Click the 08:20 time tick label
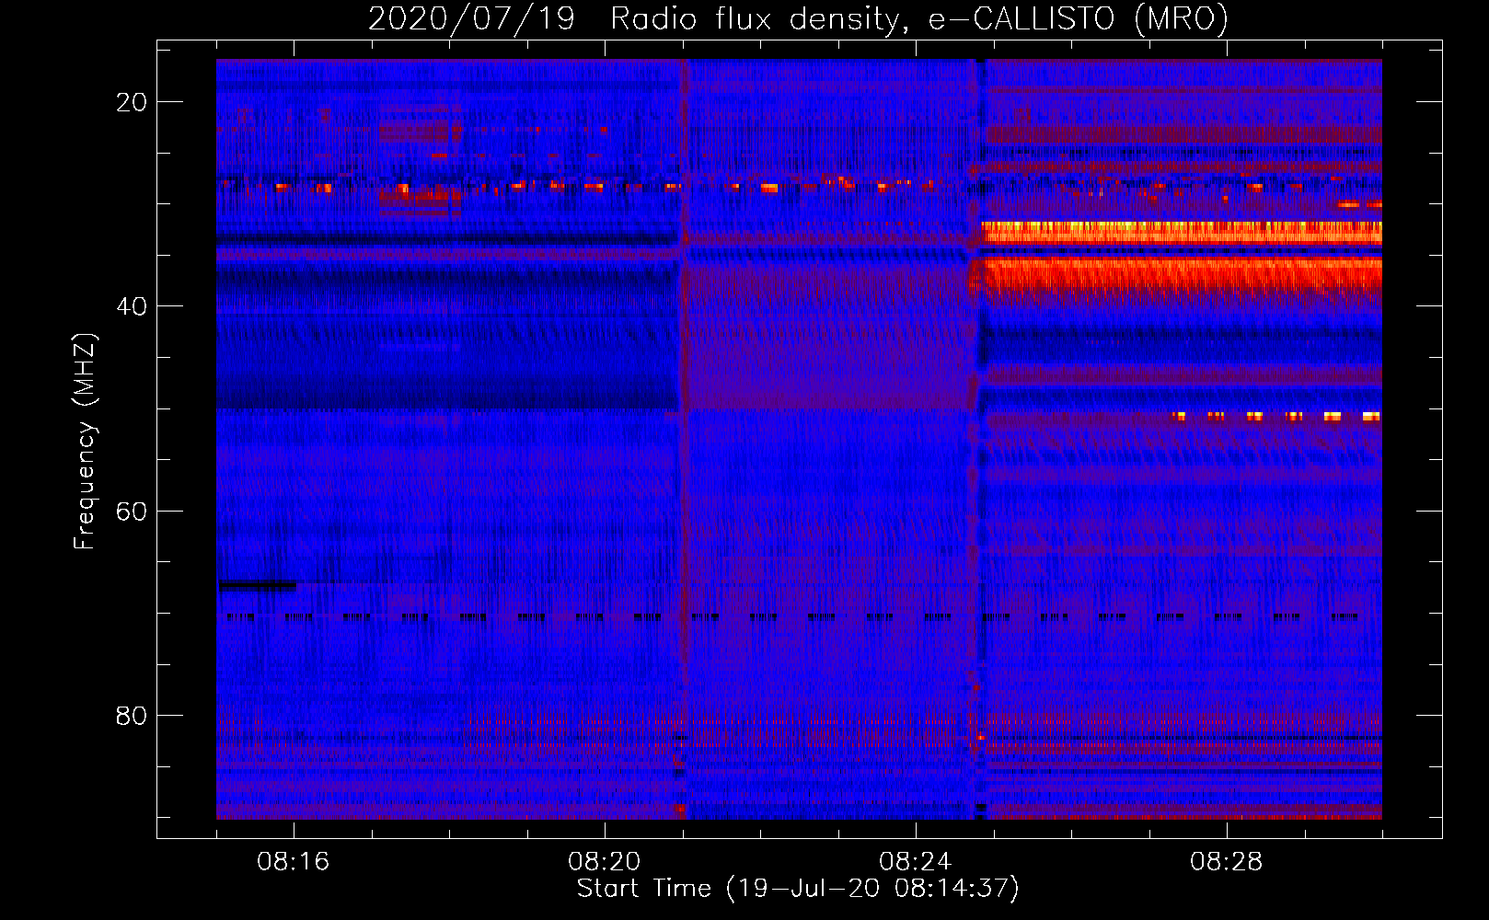The image size is (1489, 920). pyautogui.click(x=605, y=862)
